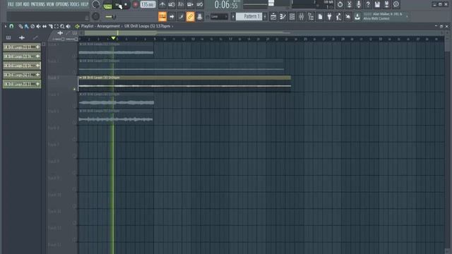Screen dimensions: 452x254
Task: Open the Playlist view icon
Action: (x=273, y=17)
